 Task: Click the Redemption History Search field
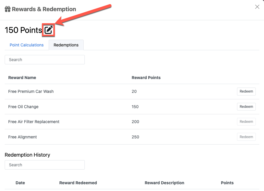pyautogui.click(x=45, y=165)
